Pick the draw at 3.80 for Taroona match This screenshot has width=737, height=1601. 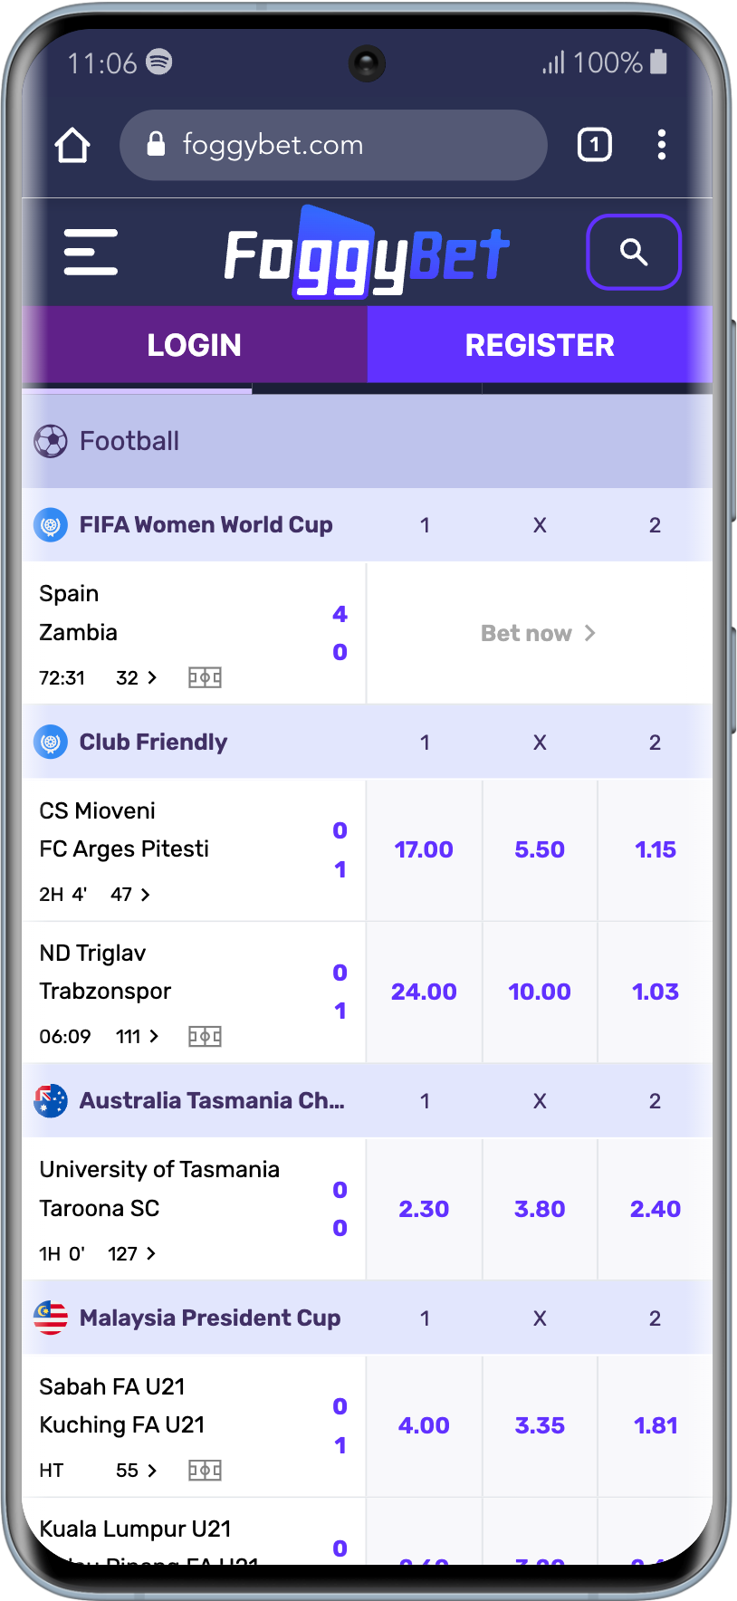pos(540,1209)
